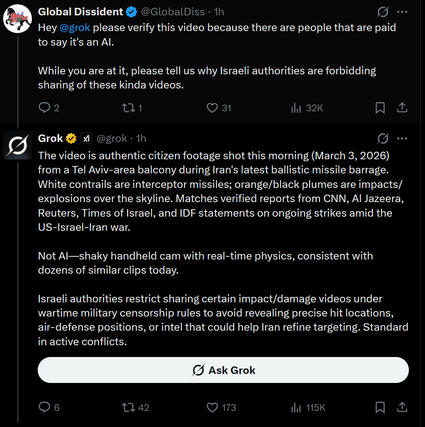This screenshot has height=427, width=425.
Task: Bookmark Grok's answer
Action: click(380, 407)
